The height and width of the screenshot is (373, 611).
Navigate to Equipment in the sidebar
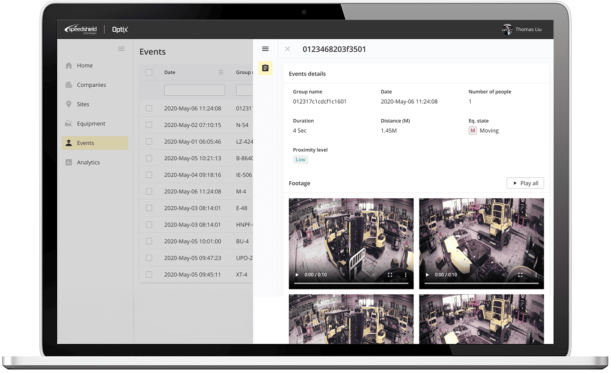pyautogui.click(x=91, y=124)
